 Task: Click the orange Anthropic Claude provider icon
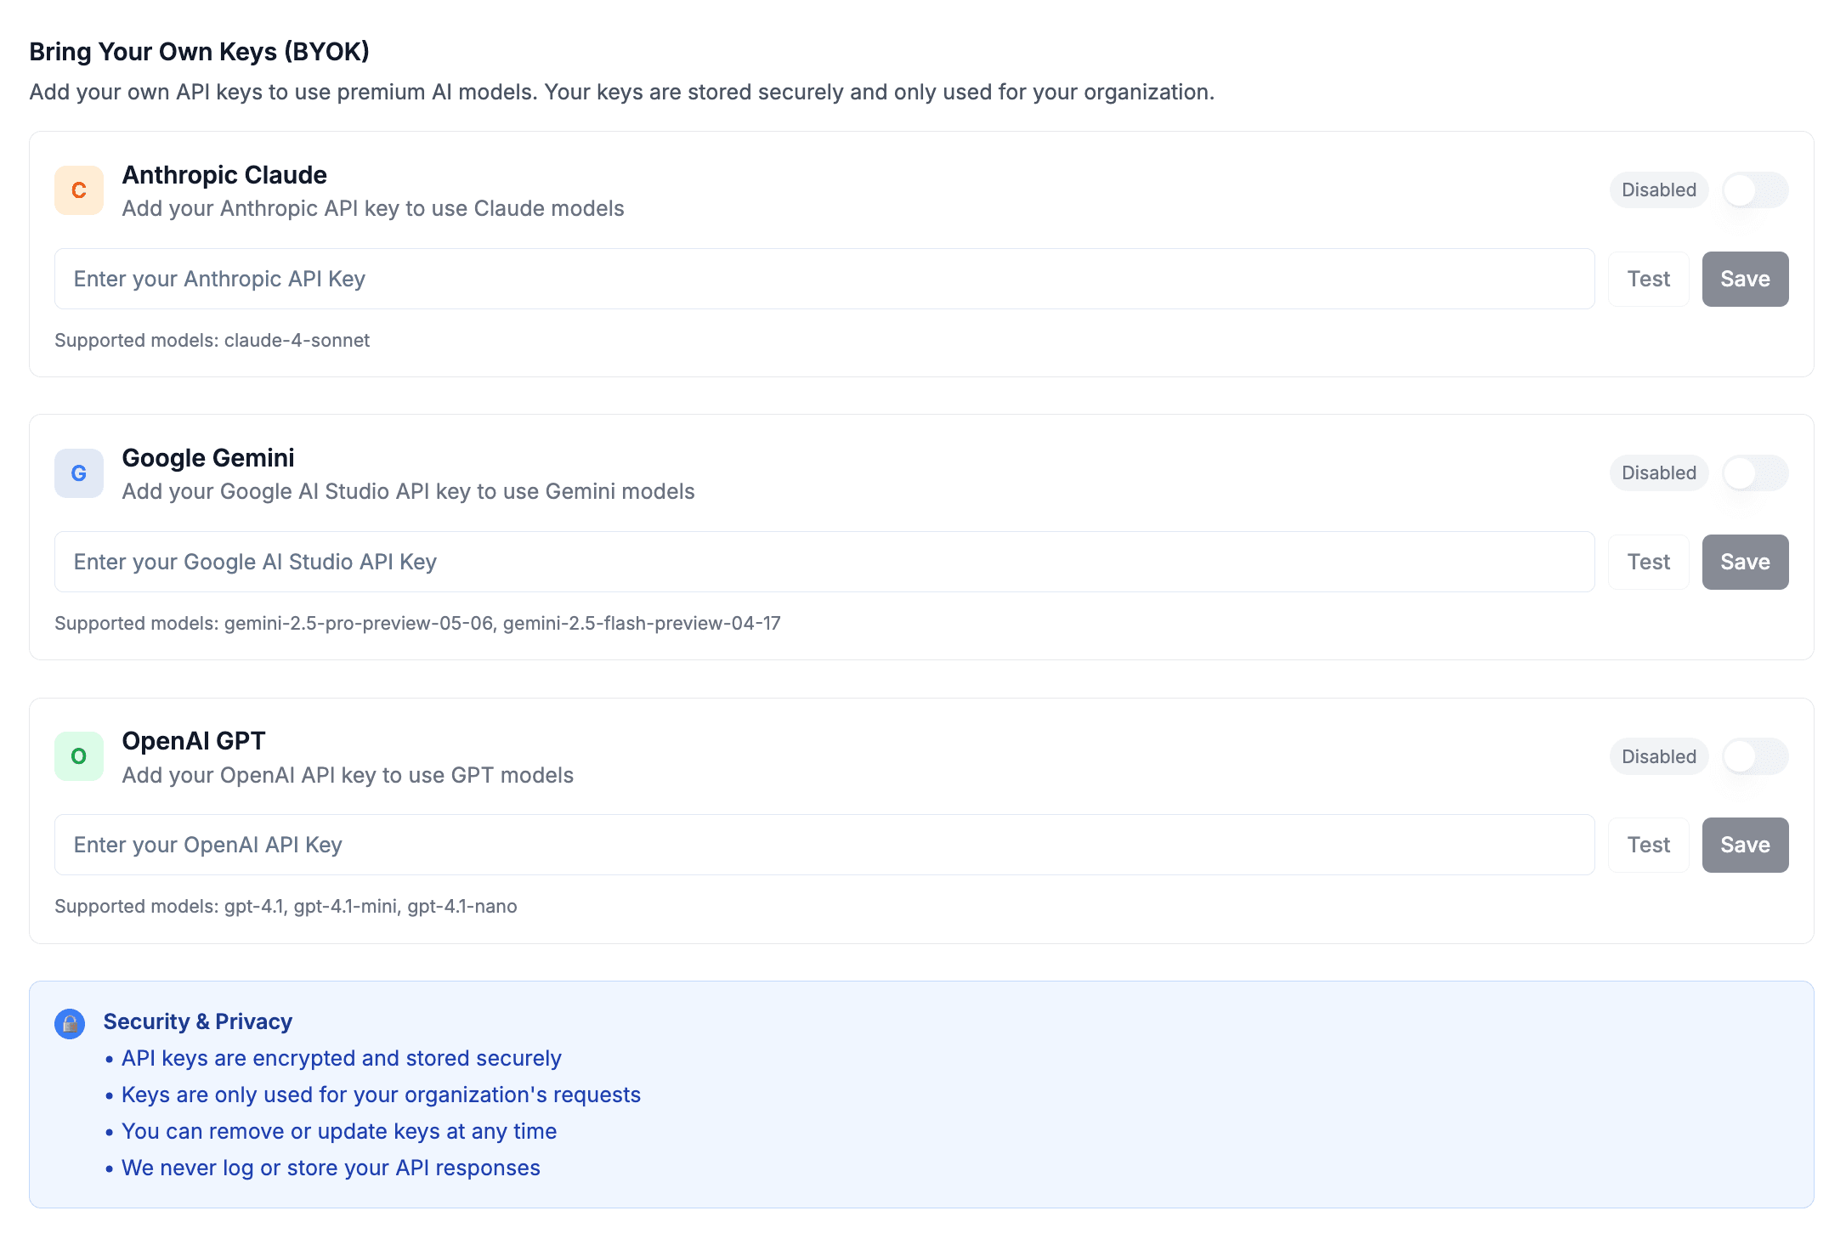pos(79,190)
